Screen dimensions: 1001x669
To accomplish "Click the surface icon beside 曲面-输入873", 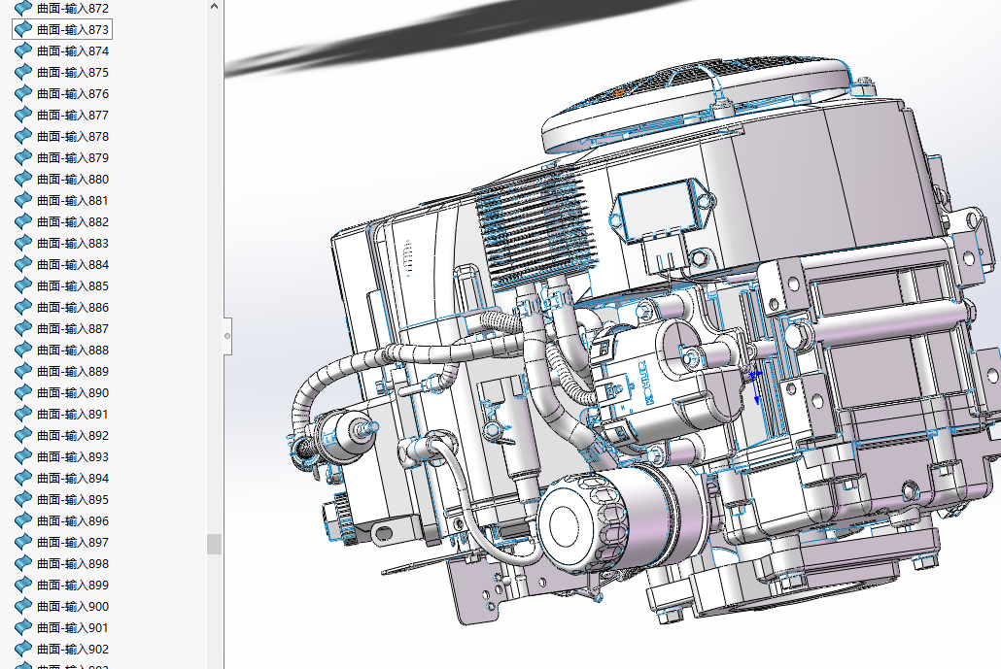I will (23, 29).
